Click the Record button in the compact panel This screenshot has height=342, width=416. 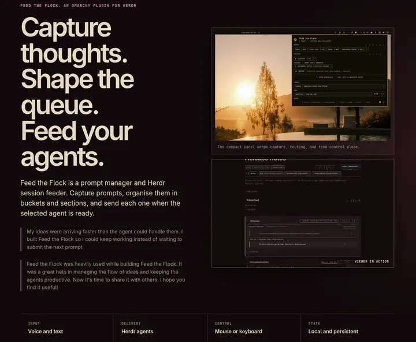click(x=300, y=71)
